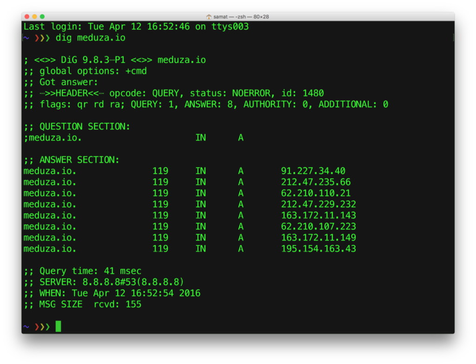The height and width of the screenshot is (364, 476).
Task: Click IP address 212.47.229.232
Action: [x=319, y=204]
